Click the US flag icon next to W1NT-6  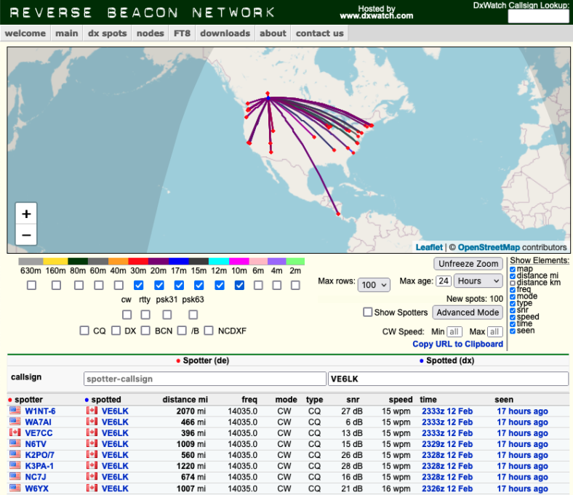coord(15,411)
